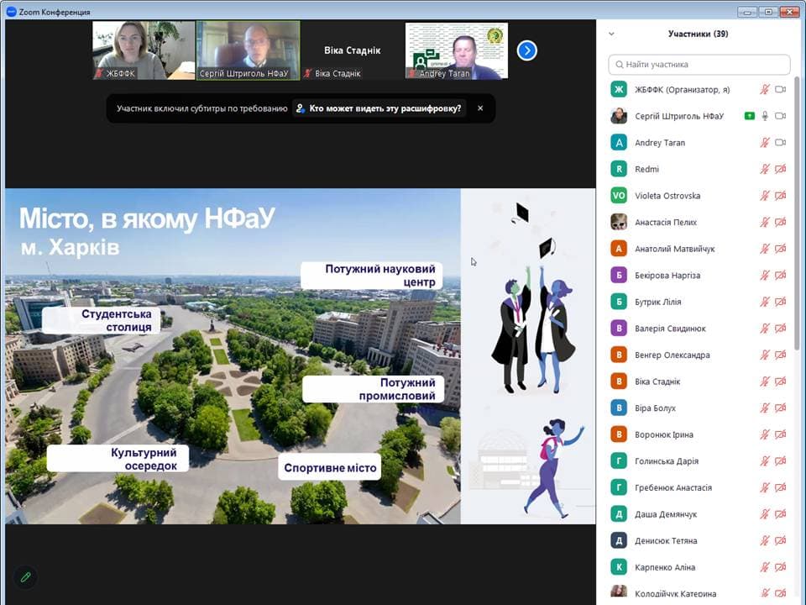Click 'Кто может видеть эту расшифровку?' link
Screen dimensions: 806x605
[x=379, y=108]
